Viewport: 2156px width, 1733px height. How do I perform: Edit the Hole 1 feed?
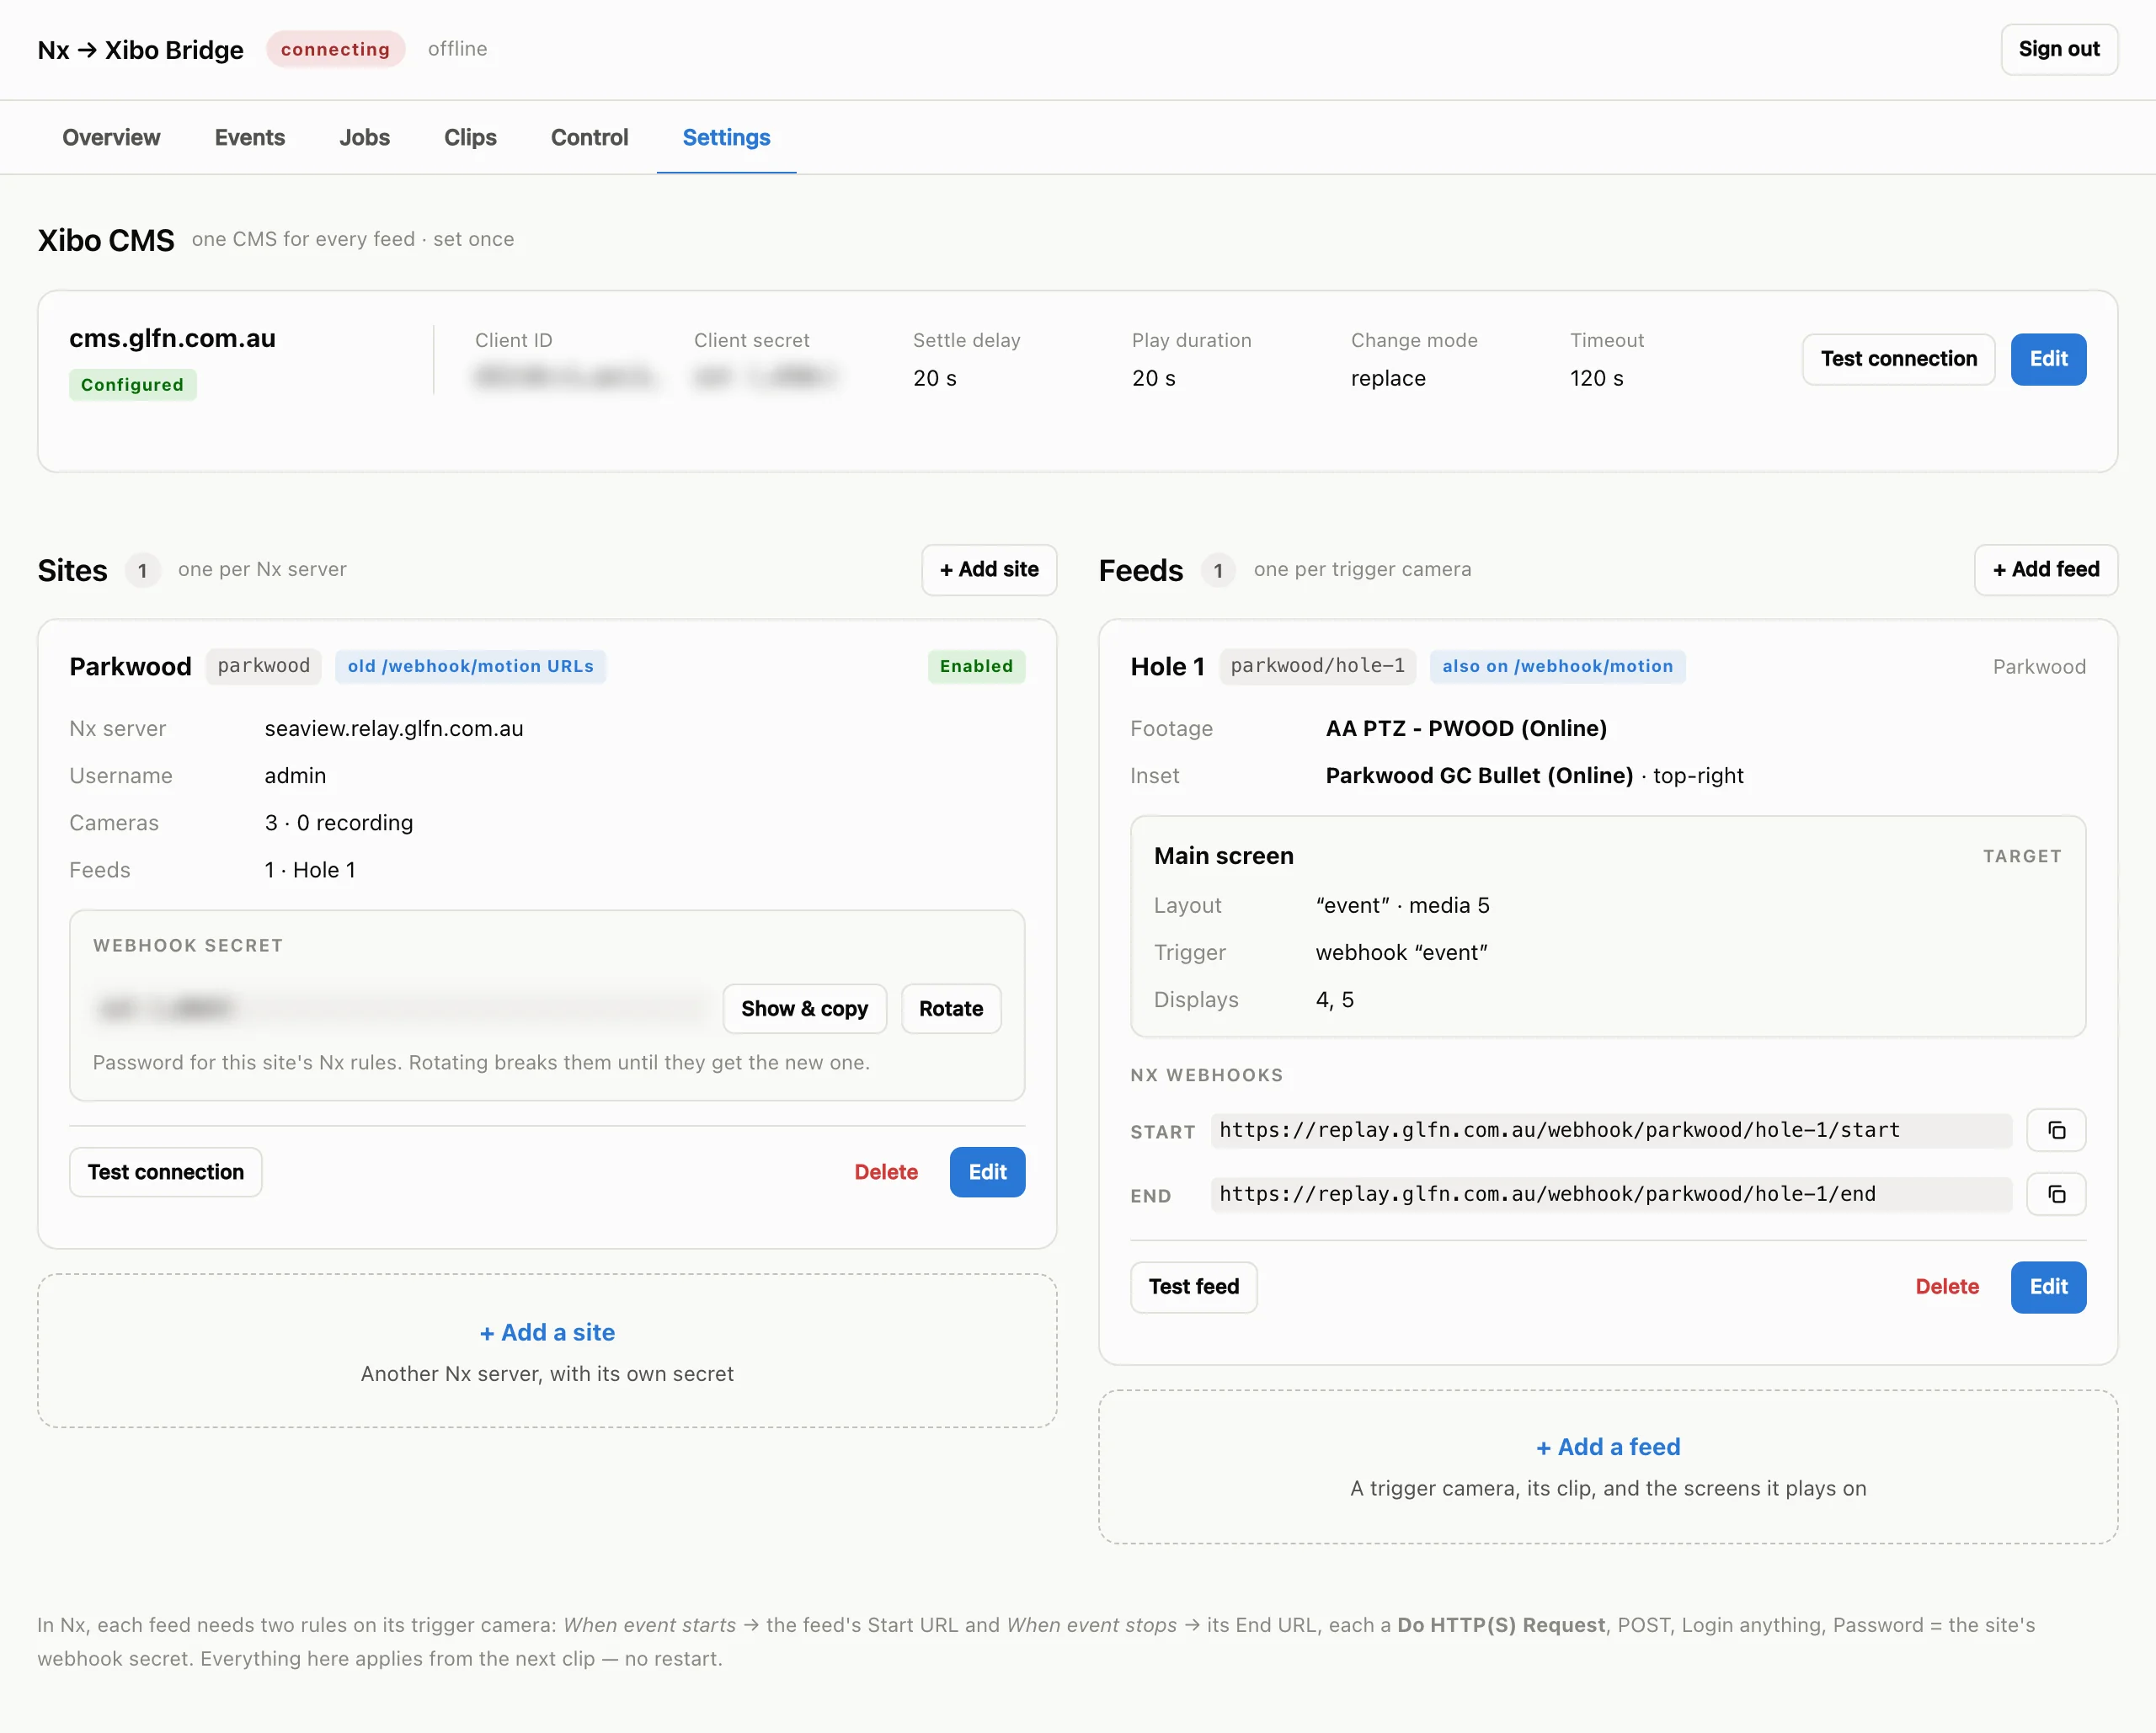pyautogui.click(x=2048, y=1287)
